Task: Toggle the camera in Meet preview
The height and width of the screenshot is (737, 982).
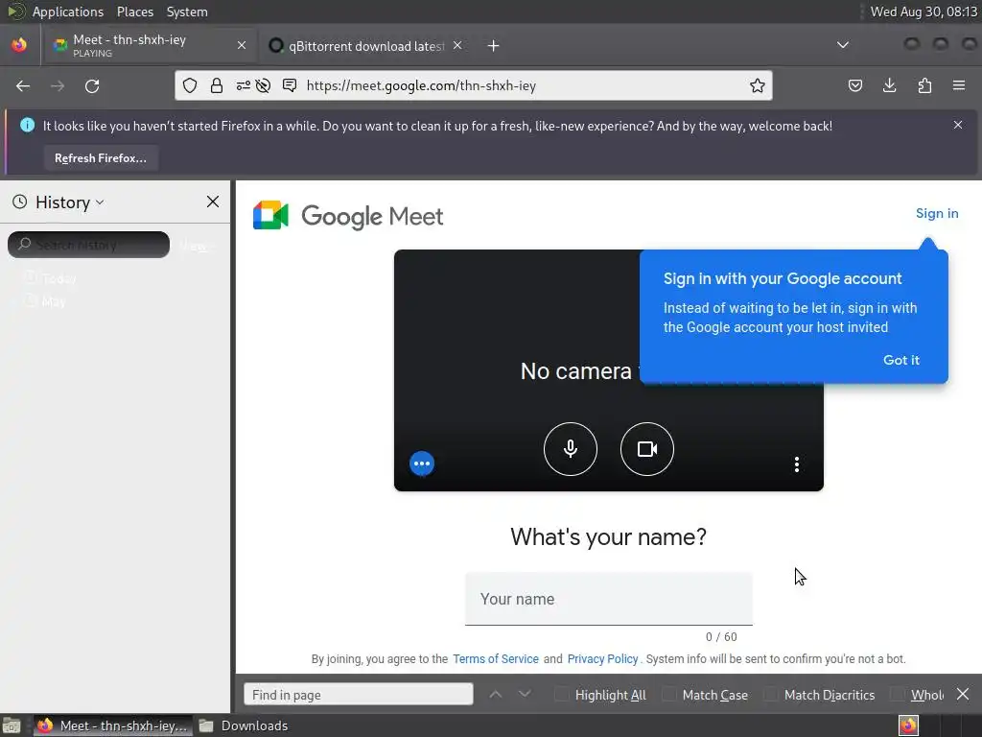Action: pos(647,449)
